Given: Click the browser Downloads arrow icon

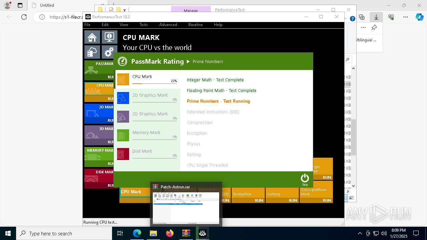Looking at the screenshot, I should pyautogui.click(x=376, y=17).
